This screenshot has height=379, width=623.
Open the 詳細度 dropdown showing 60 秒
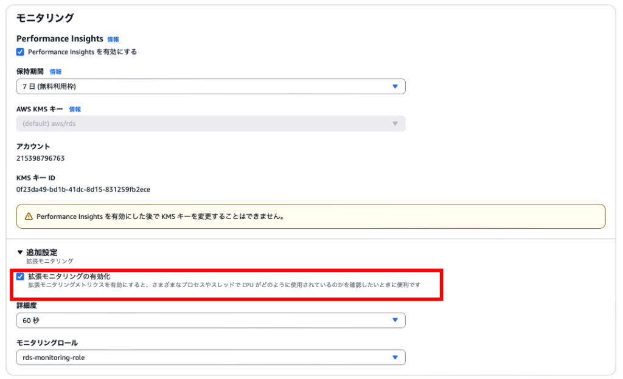tap(210, 320)
